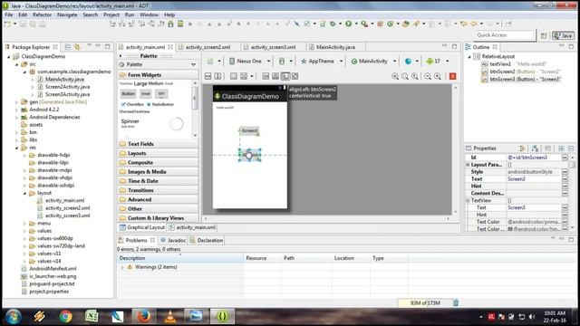The width and height of the screenshot is (580, 326).
Task: Select the Button widget in palette
Action: coord(129,94)
